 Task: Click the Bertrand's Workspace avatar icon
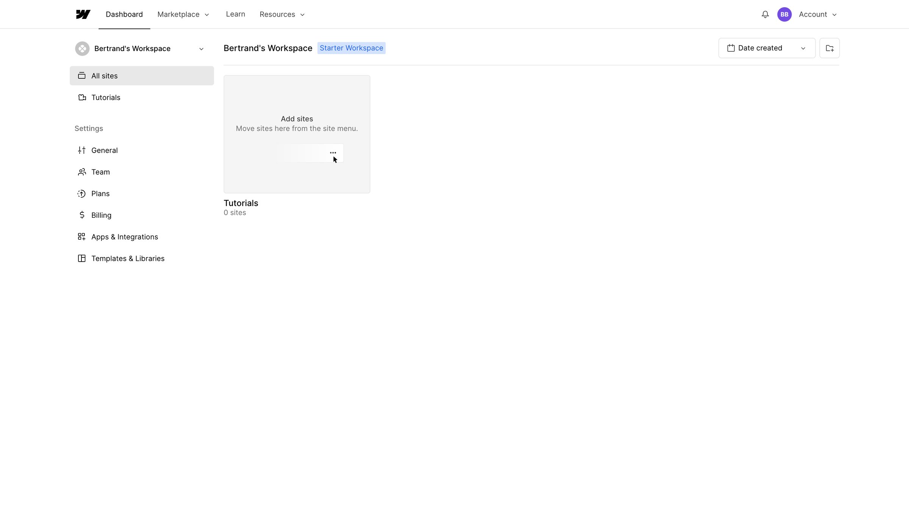click(82, 48)
